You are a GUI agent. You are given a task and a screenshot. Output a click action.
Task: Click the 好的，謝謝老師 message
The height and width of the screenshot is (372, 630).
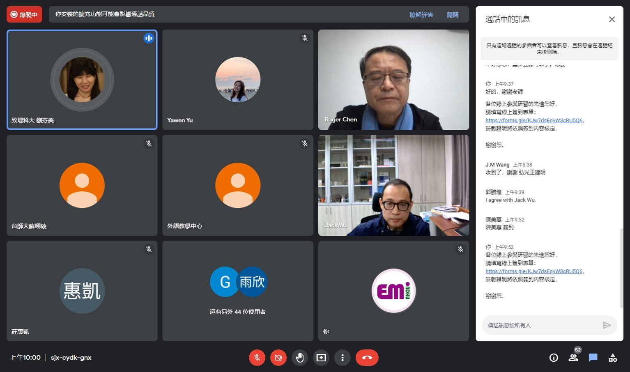tap(504, 92)
